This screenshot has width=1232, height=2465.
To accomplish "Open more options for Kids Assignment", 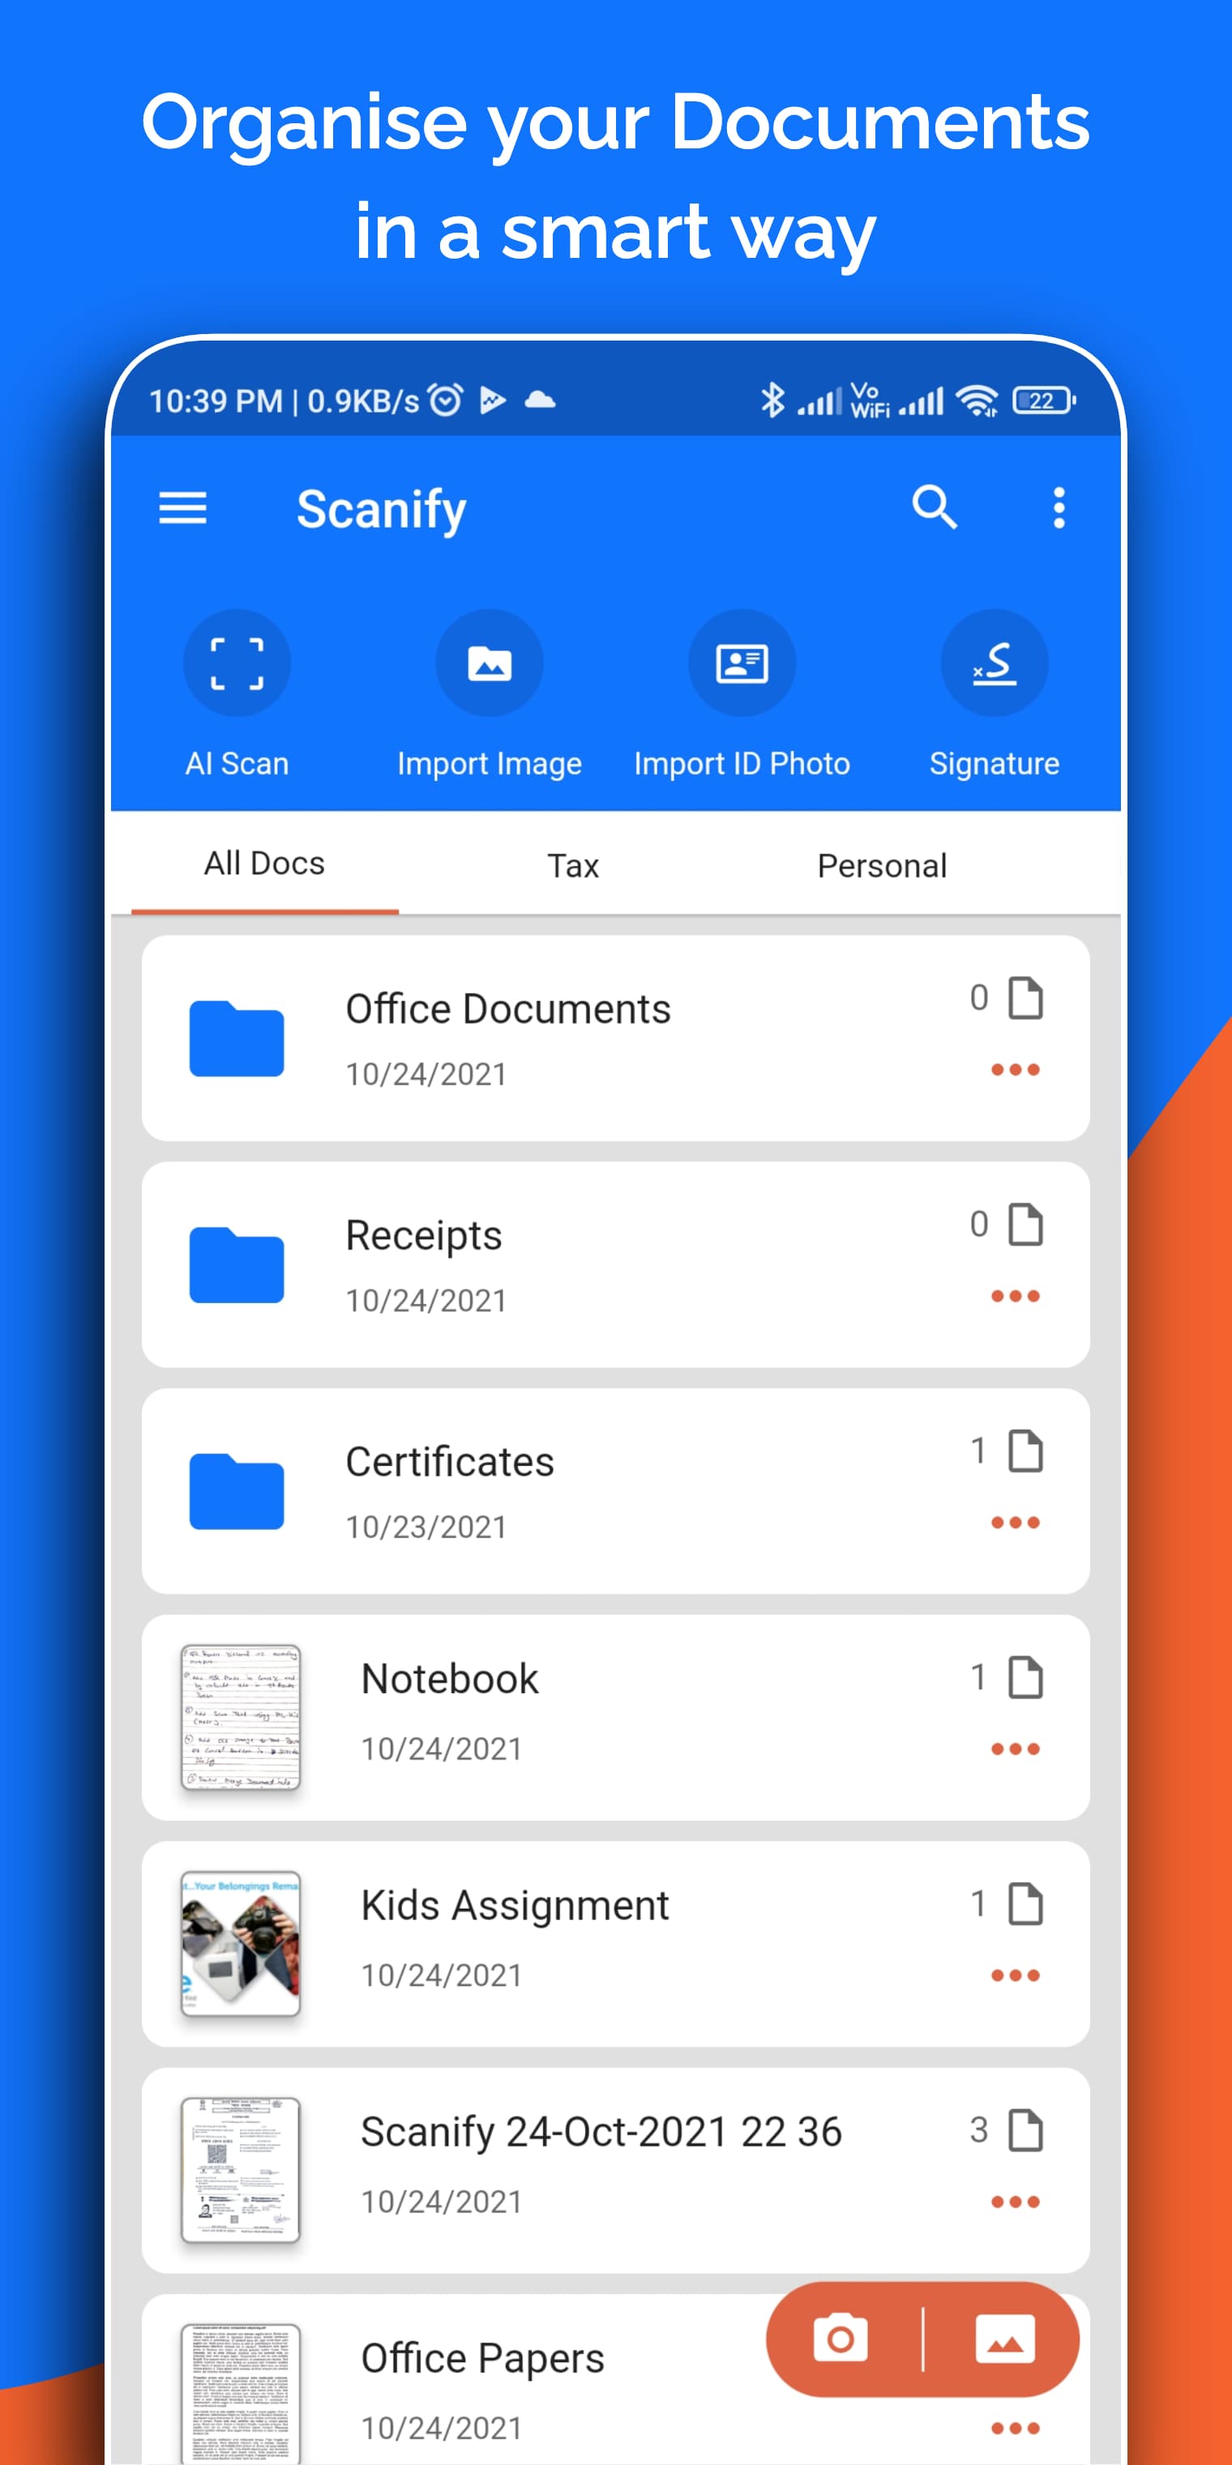I will pyautogui.click(x=1015, y=1975).
